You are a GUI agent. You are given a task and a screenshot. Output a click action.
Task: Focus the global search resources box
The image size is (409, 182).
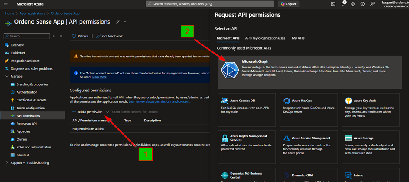tap(210, 4)
